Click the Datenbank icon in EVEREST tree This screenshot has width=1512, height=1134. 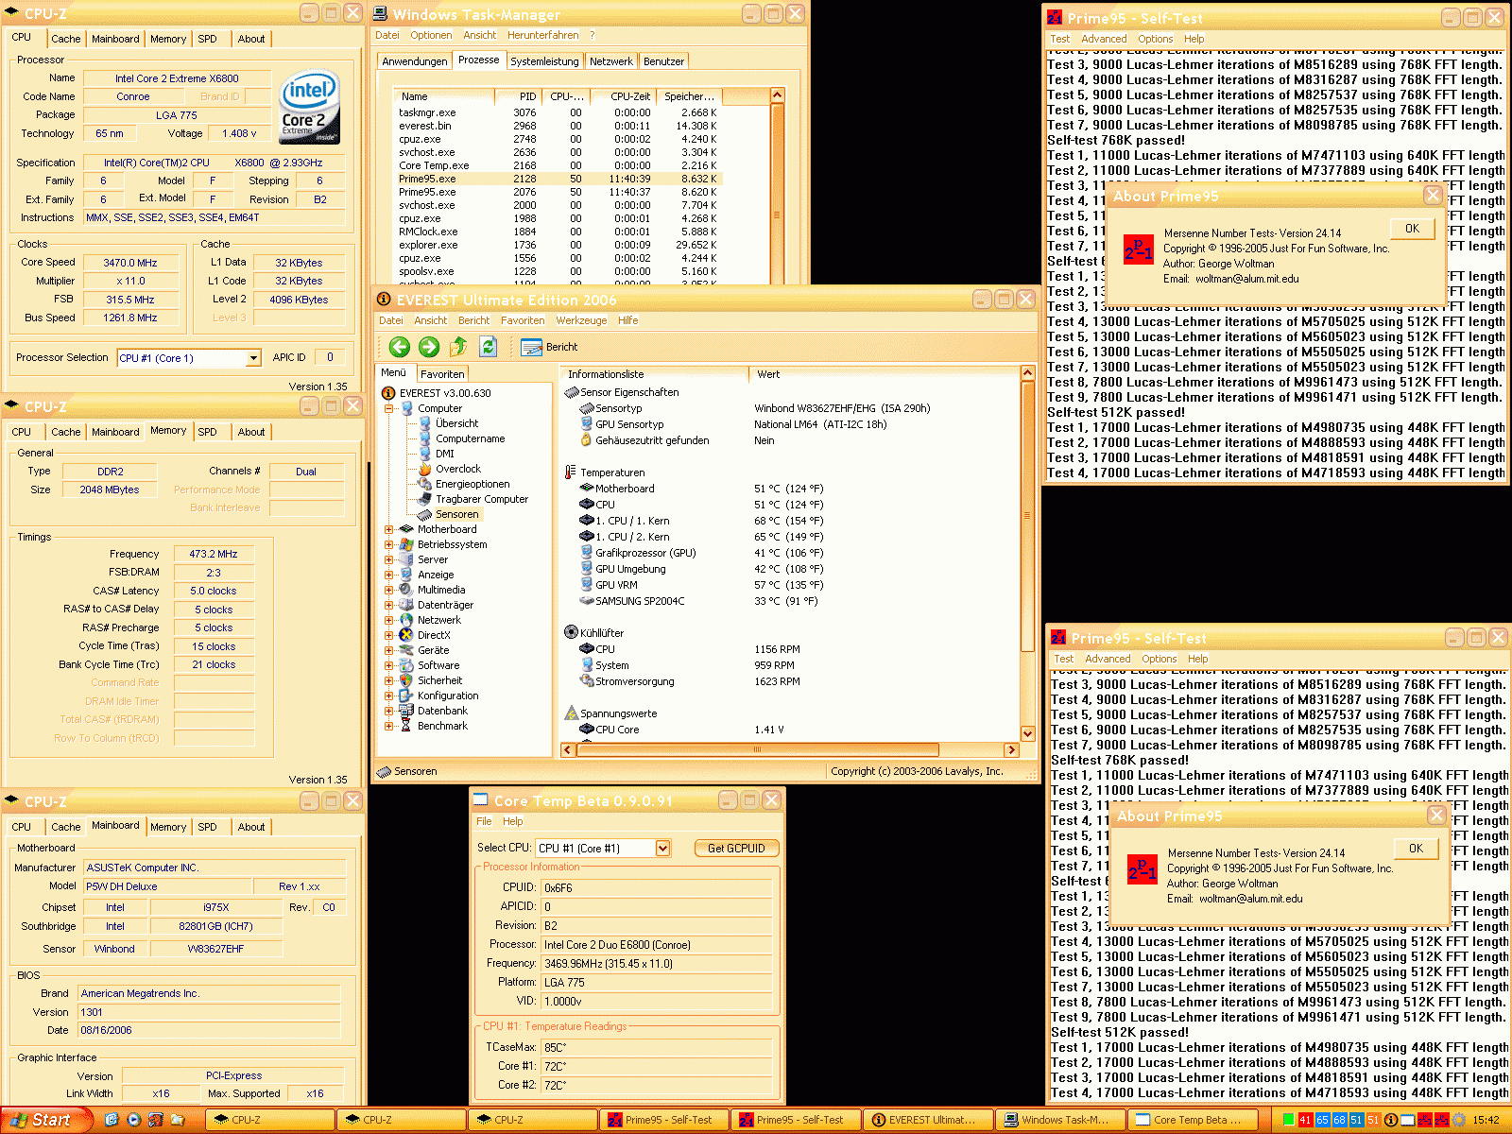[x=406, y=711]
